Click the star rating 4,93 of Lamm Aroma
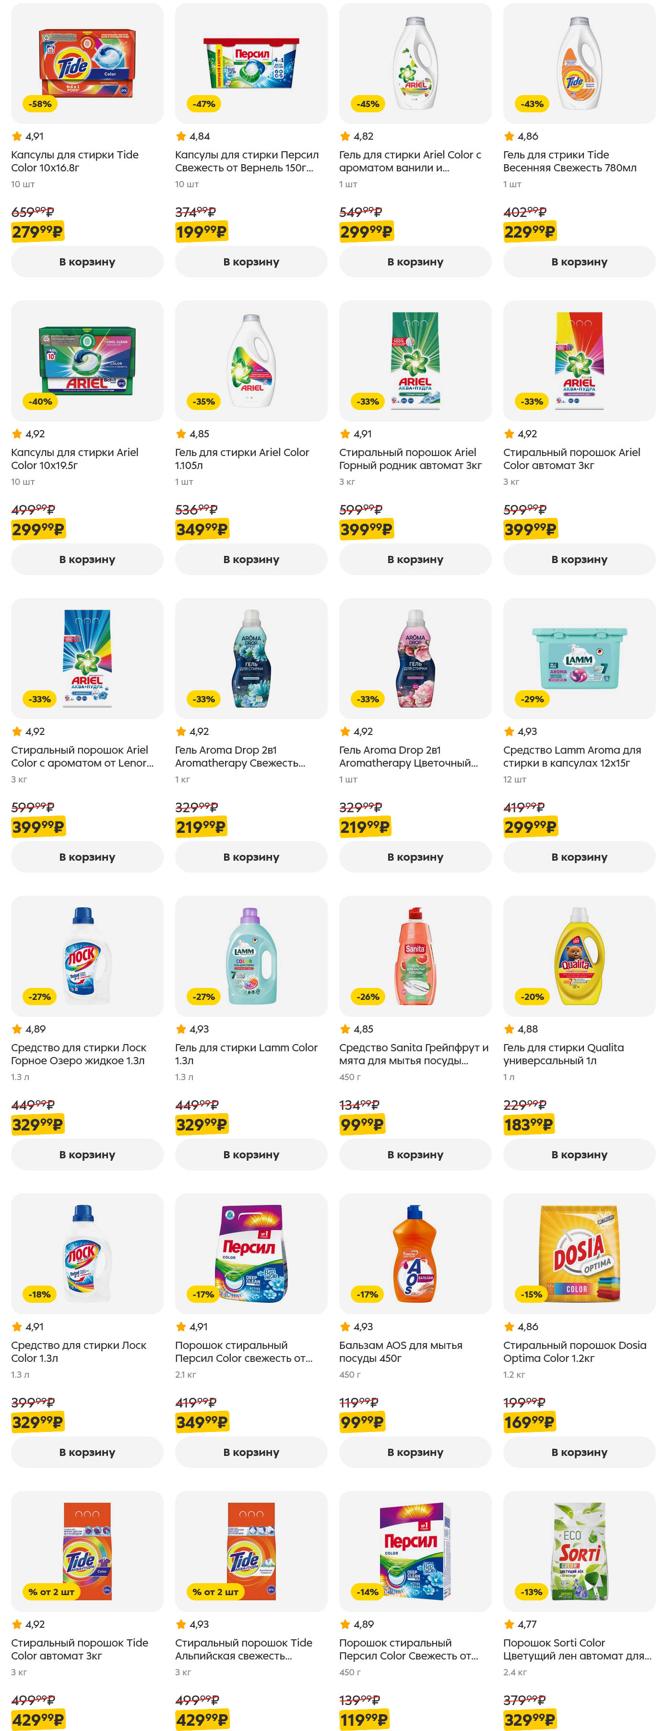Image resolution: width=665 pixels, height=1731 pixels. click(520, 731)
